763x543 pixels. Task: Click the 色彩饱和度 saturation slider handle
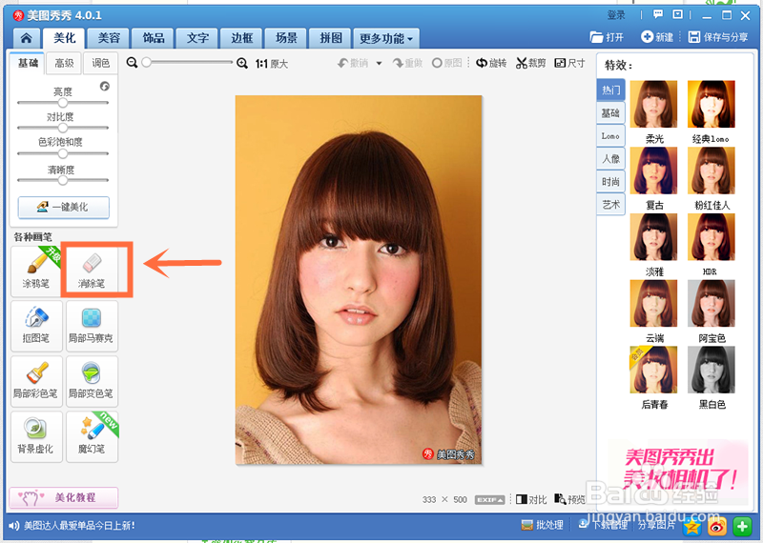pos(63,153)
